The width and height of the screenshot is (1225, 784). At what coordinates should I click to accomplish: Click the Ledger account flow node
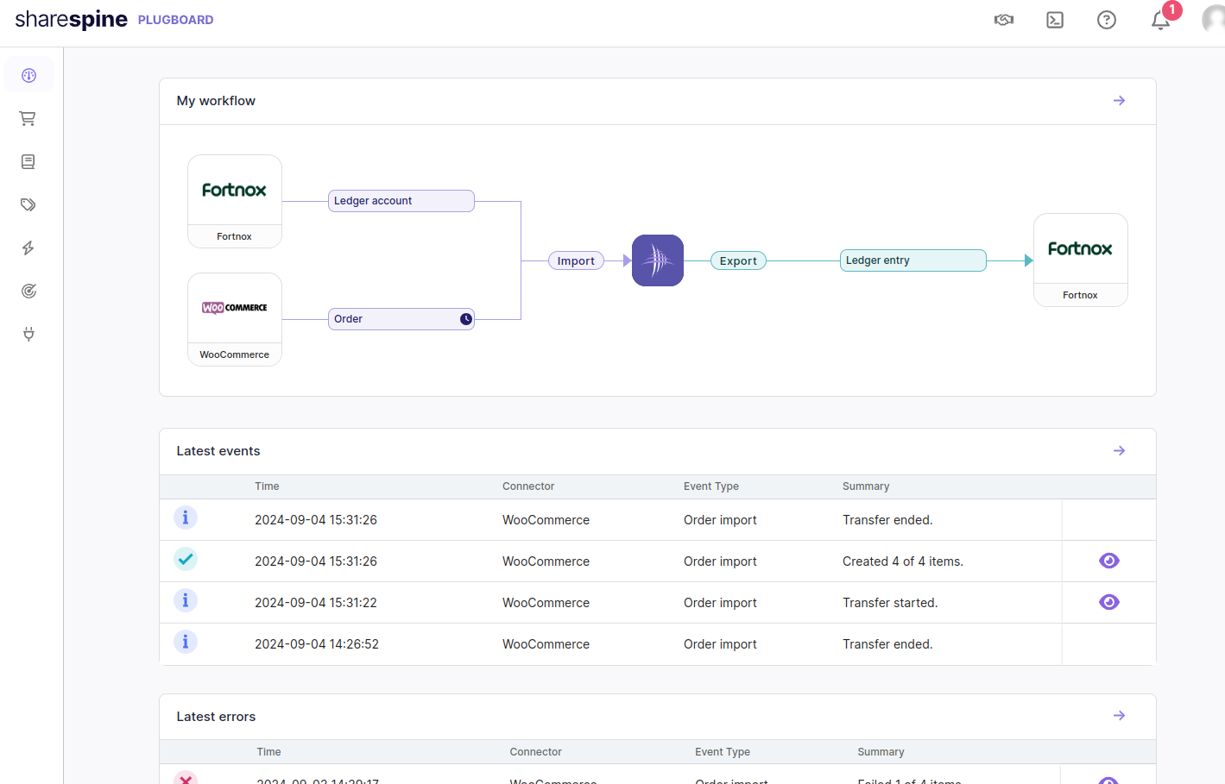click(401, 201)
